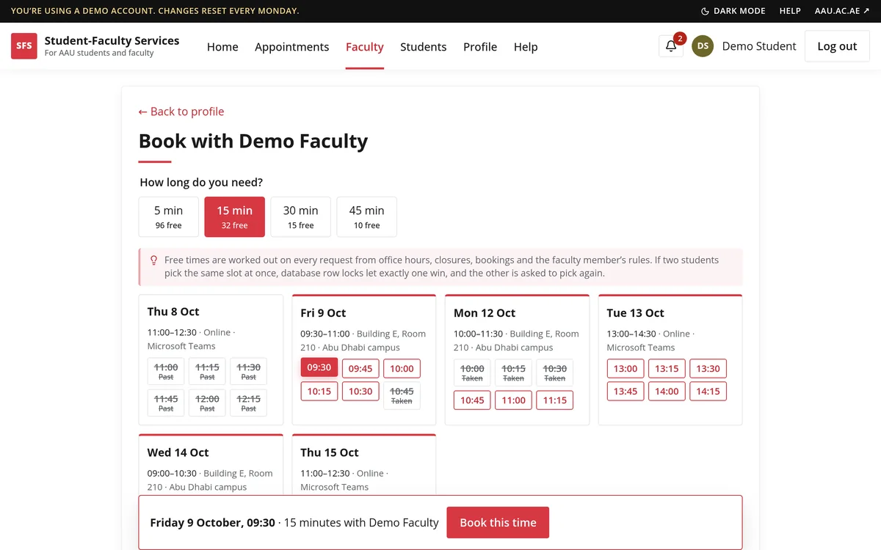Open the Appointments tab
Image resolution: width=881 pixels, height=550 pixels.
point(291,46)
